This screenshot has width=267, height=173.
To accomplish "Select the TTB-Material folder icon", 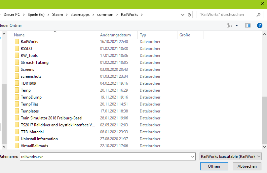I will click(x=17, y=132).
